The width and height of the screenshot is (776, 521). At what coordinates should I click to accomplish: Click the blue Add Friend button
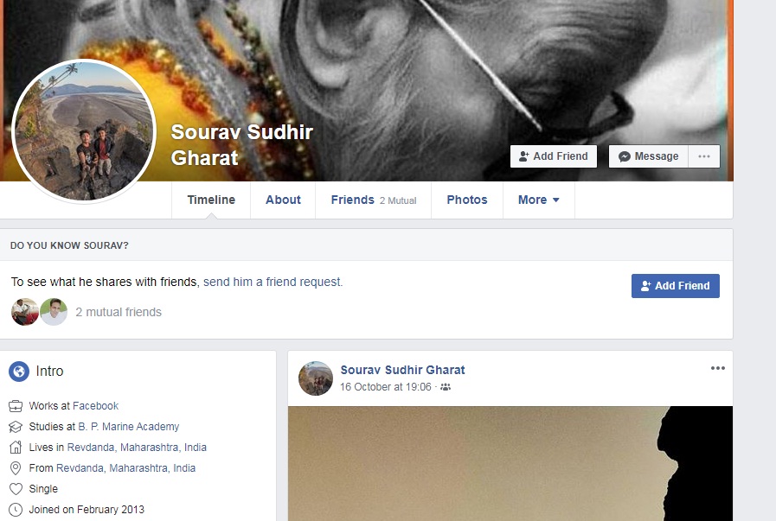[675, 286]
